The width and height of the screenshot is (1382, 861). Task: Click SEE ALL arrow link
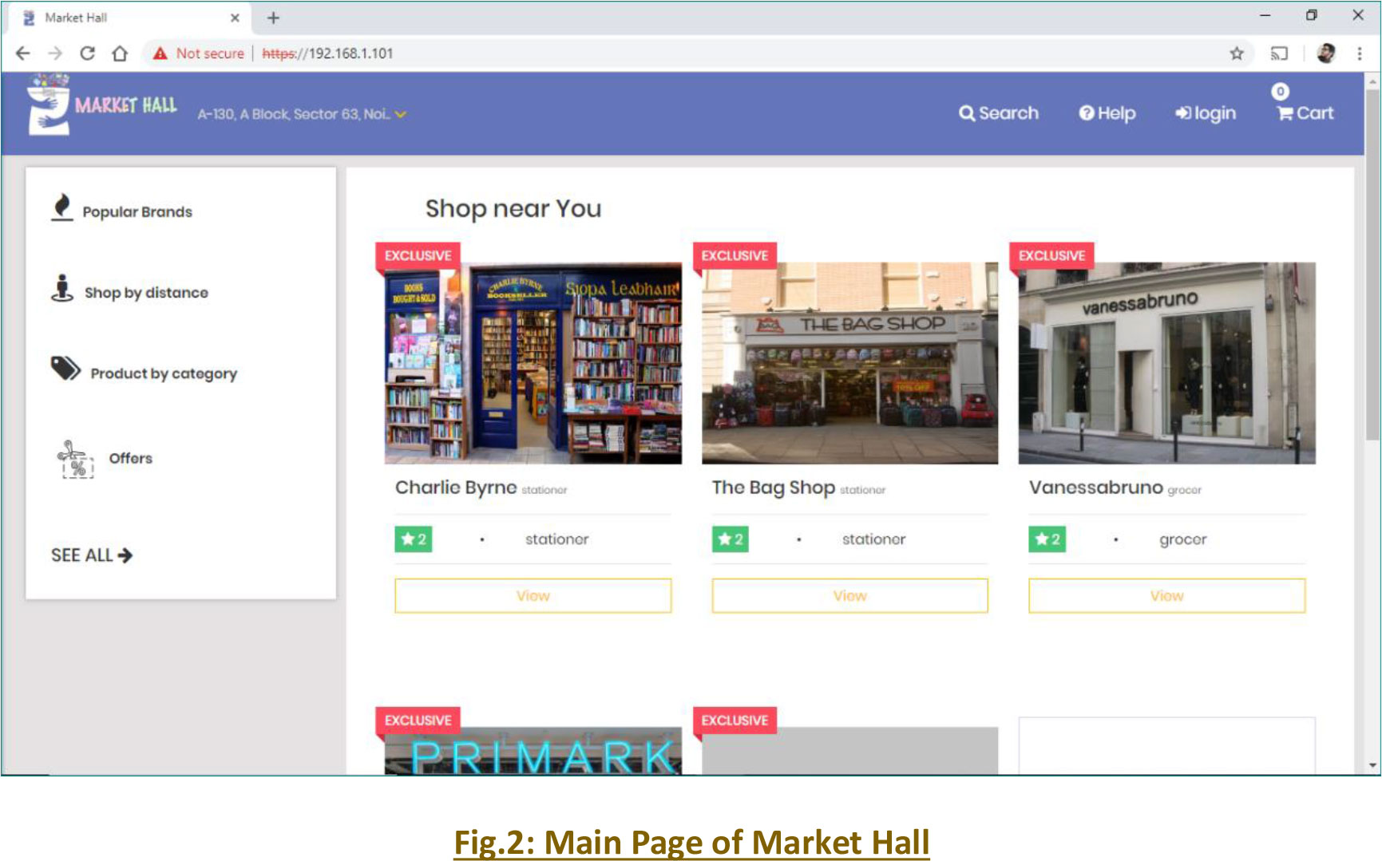click(92, 555)
